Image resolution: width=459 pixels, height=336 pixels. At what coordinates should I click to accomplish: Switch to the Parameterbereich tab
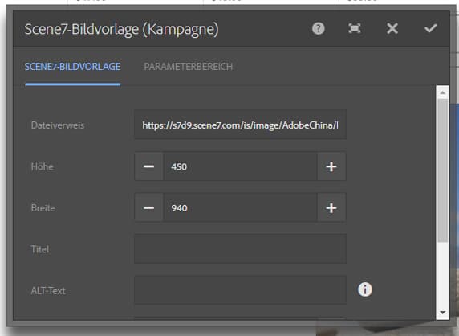click(189, 67)
